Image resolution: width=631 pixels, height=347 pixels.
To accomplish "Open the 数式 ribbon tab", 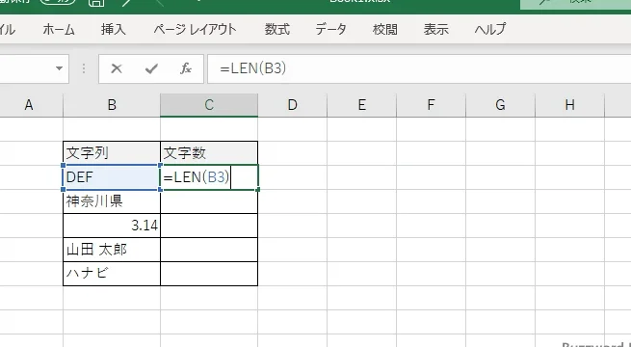I will click(276, 29).
